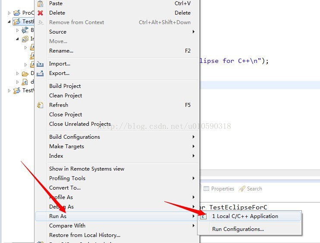Screen dimensions: 320x243
Task: Click the Import icon
Action: pos(40,64)
